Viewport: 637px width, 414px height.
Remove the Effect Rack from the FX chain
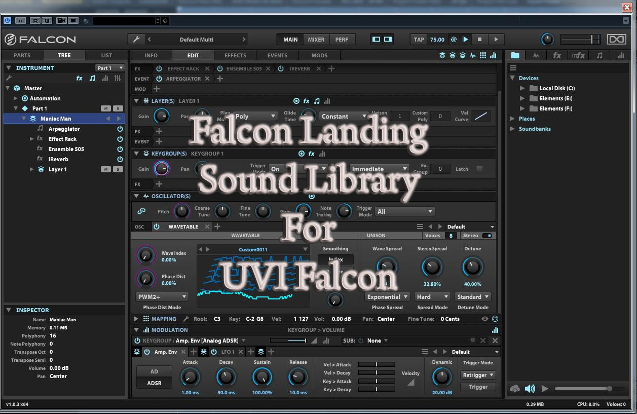tap(207, 68)
